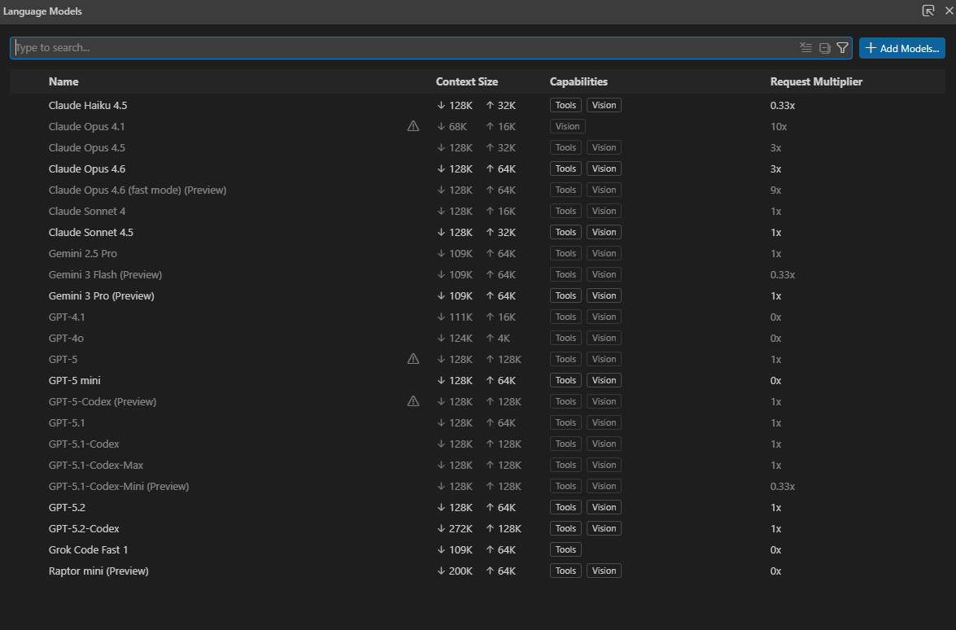Select the Grok Code Fast 1 model
The height and width of the screenshot is (630, 956).
(x=88, y=549)
